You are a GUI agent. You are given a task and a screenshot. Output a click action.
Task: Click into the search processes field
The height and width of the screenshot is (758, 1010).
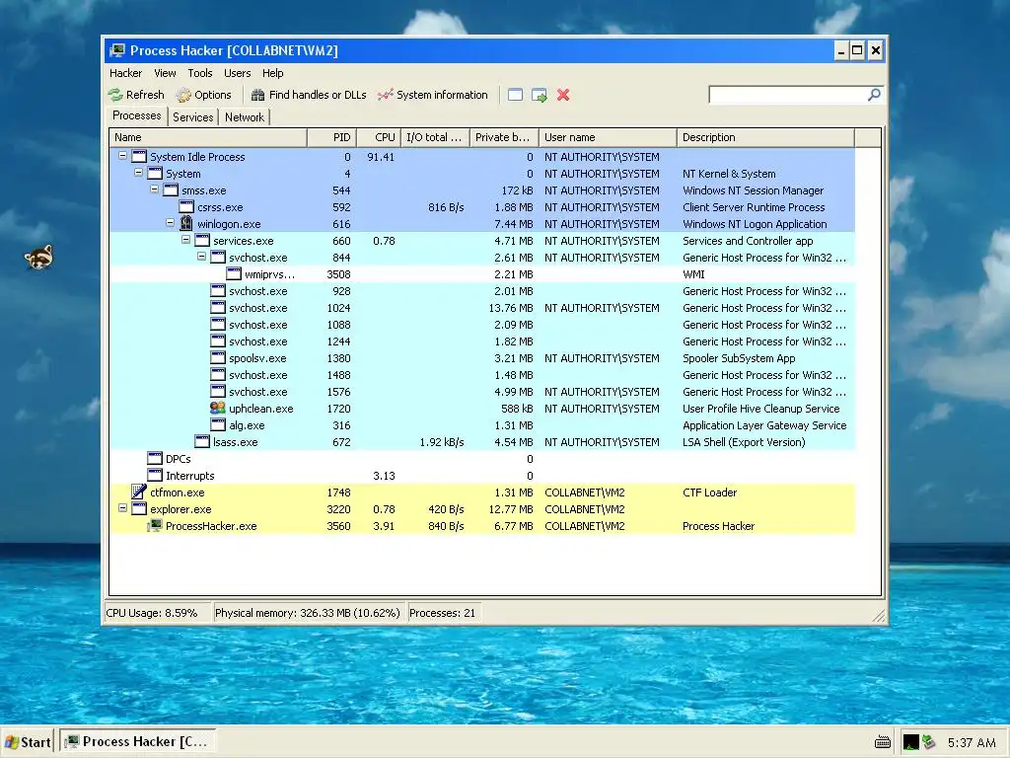point(788,95)
